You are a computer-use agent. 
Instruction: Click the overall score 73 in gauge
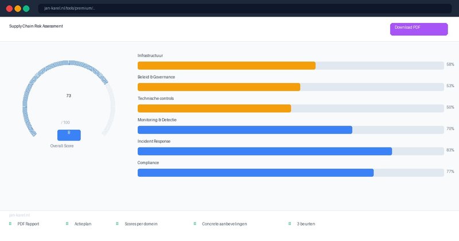click(x=69, y=96)
